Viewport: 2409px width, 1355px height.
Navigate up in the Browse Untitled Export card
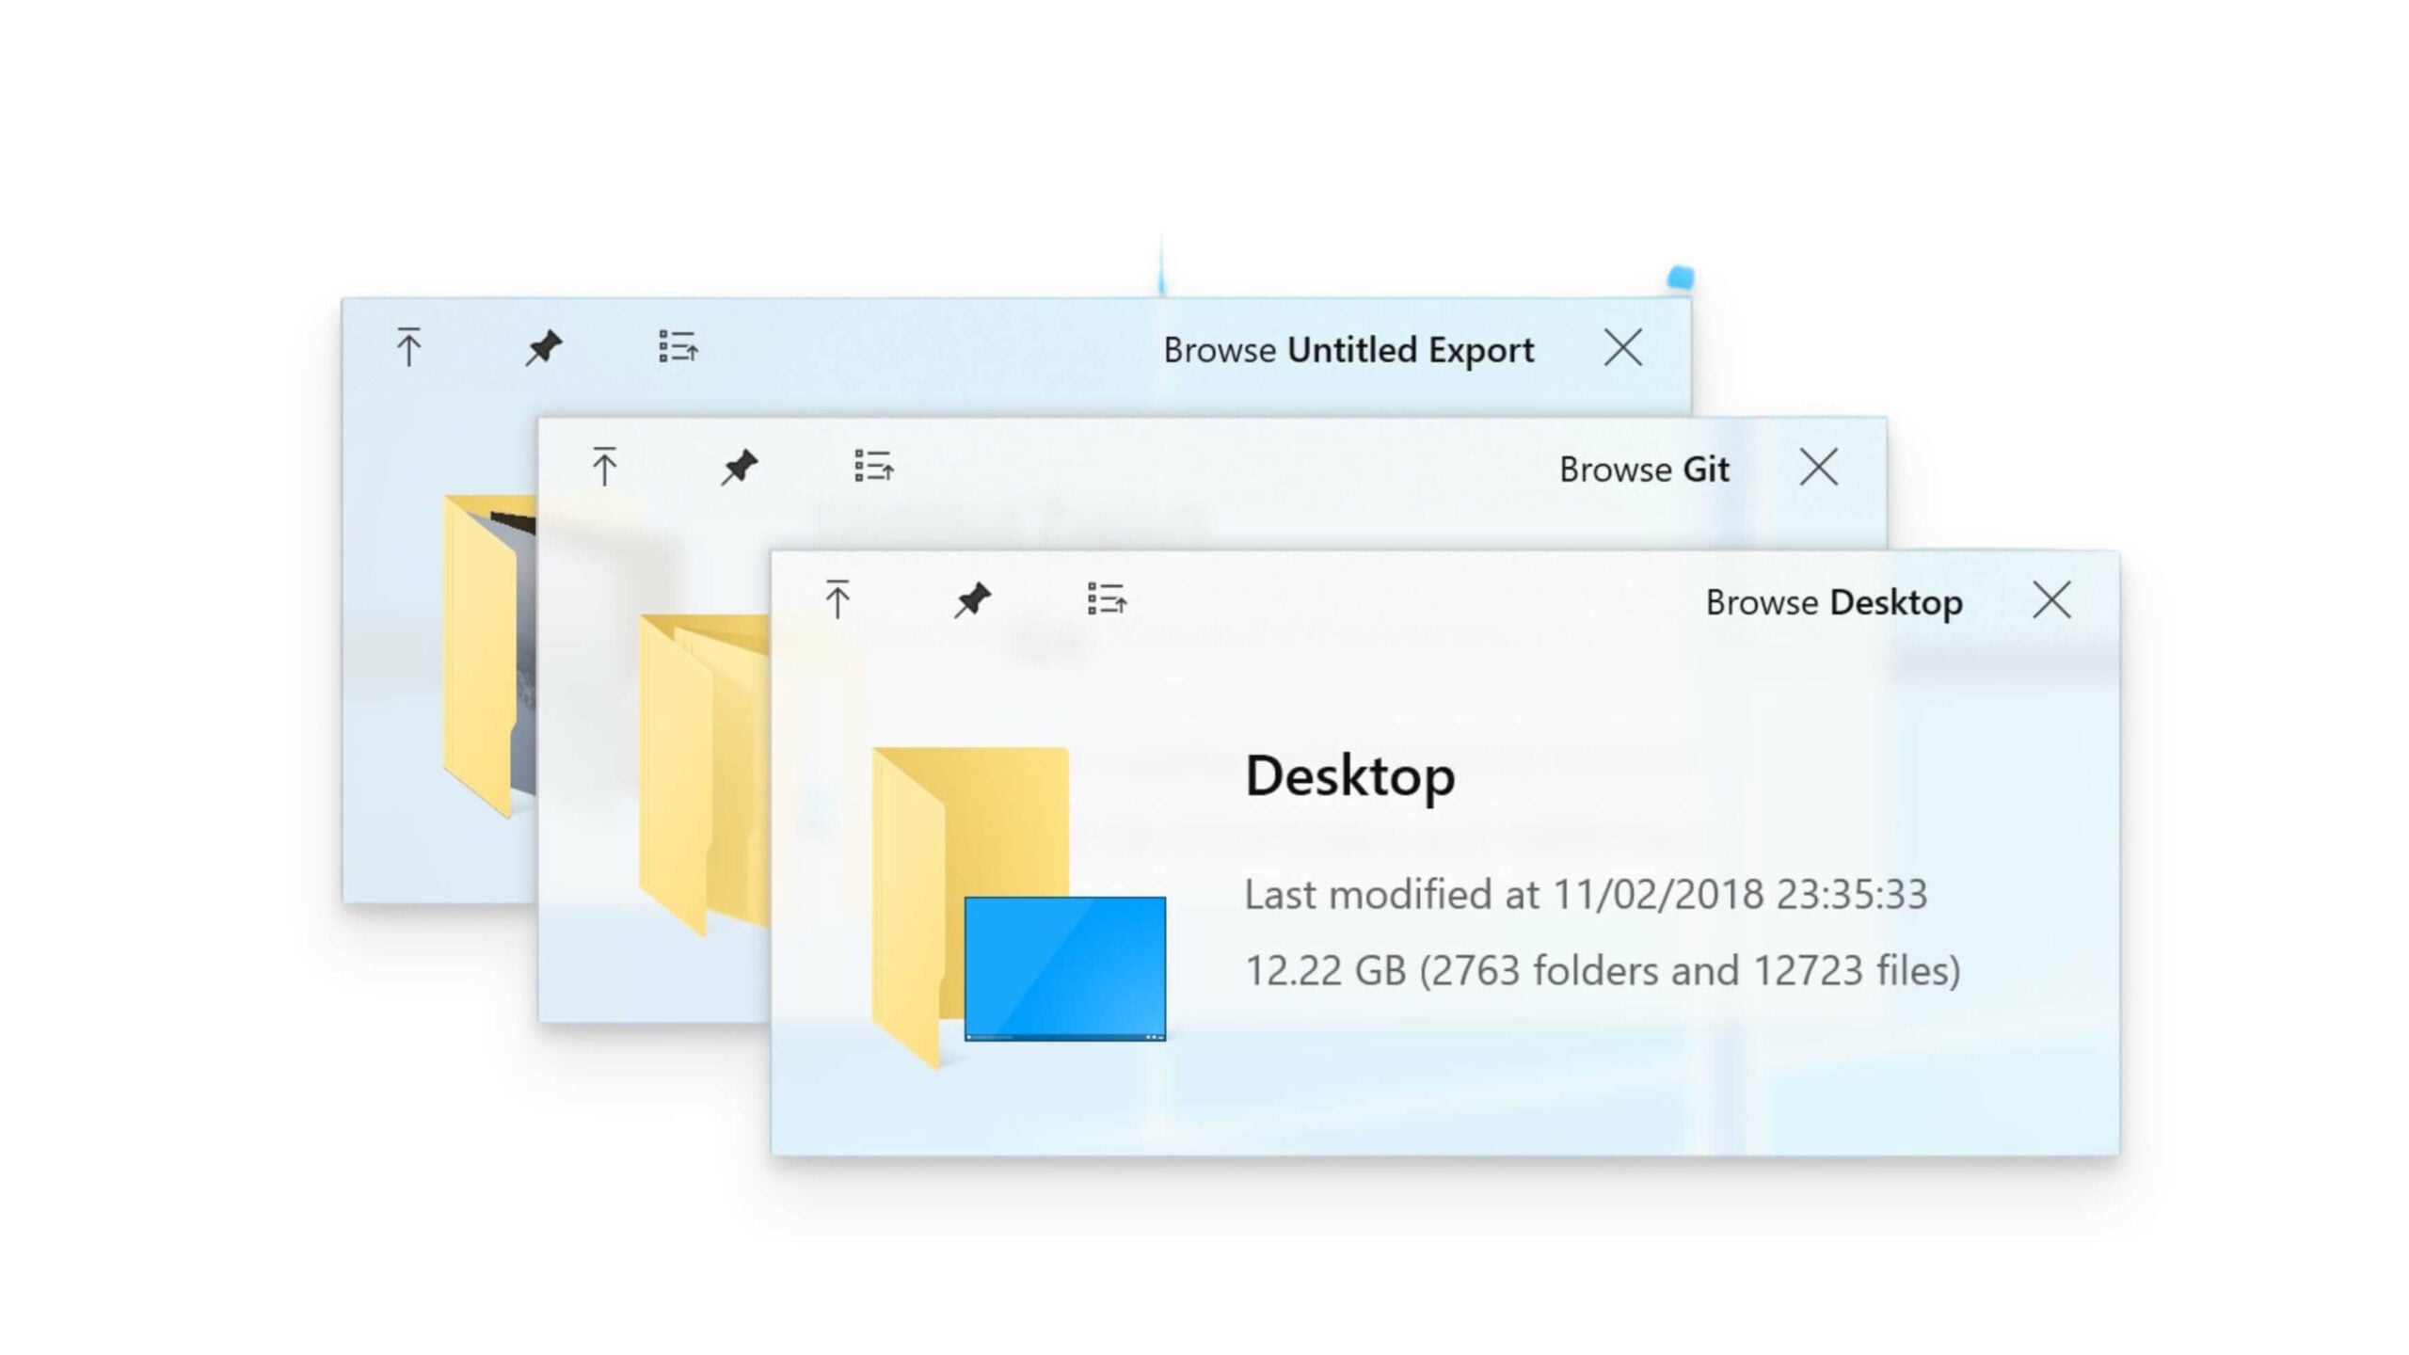coord(408,349)
